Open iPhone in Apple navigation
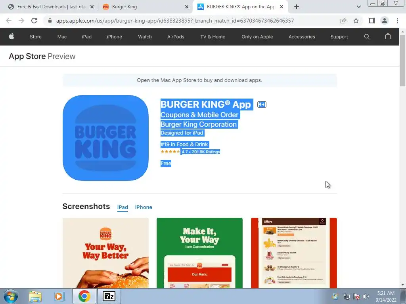This screenshot has height=304, width=406. (x=115, y=37)
